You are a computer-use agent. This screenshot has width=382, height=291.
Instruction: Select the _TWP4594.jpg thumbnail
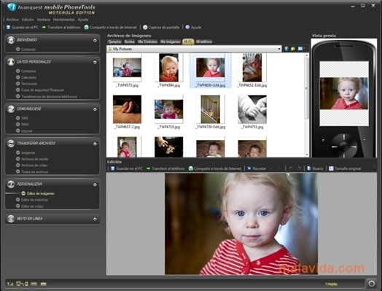[x=168, y=68]
